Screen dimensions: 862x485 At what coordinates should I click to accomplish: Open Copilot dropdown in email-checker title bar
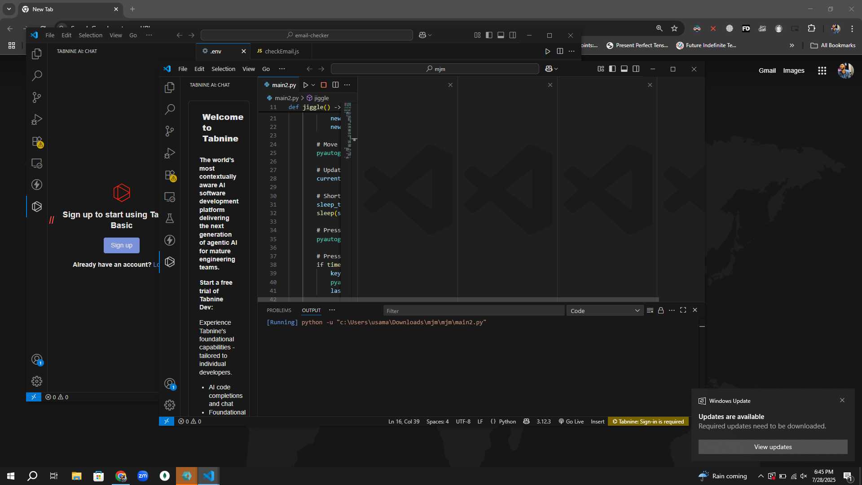point(425,35)
